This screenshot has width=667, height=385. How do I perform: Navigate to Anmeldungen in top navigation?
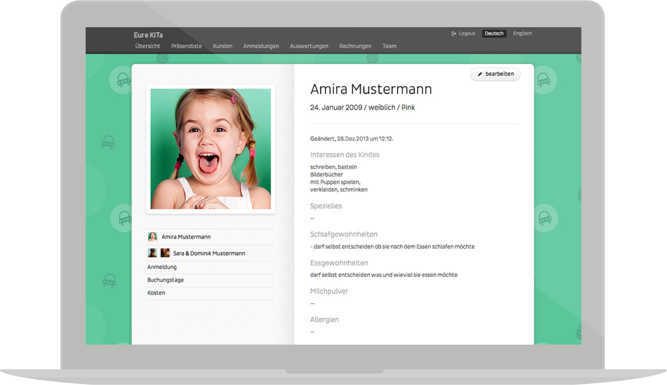[x=261, y=46]
